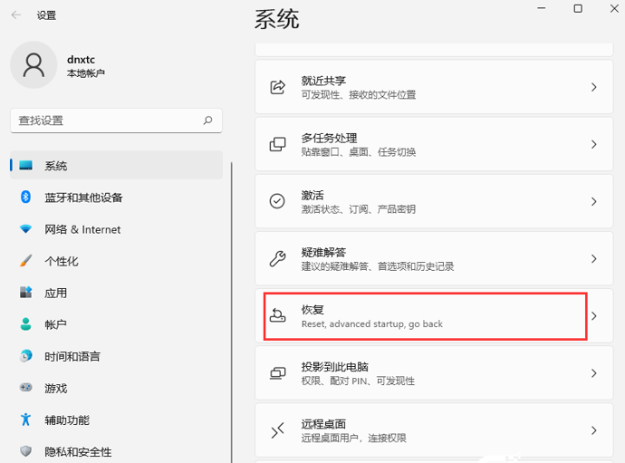The image size is (625, 463).
Task: Click the 疑难解答 wrench icon
Action: [278, 258]
